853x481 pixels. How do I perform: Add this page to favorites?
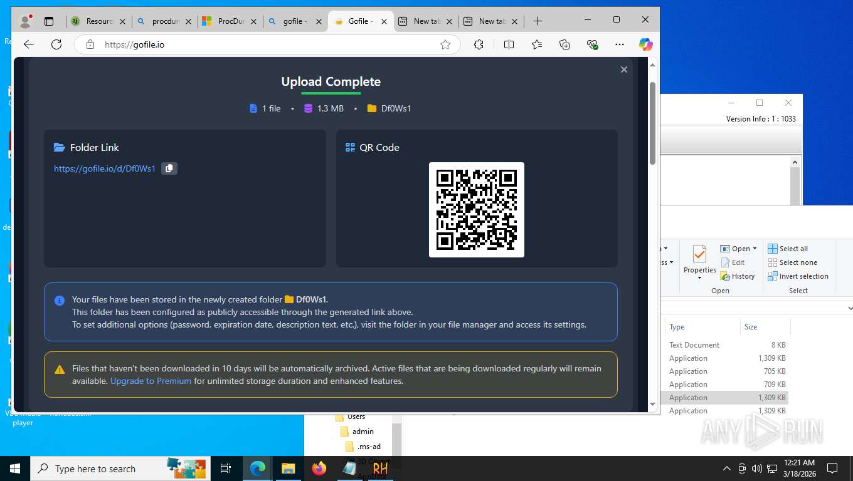pos(445,44)
